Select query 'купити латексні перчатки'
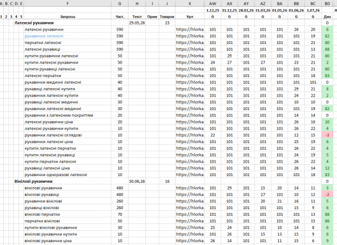This screenshot has width=337, height=245. coord(50,148)
